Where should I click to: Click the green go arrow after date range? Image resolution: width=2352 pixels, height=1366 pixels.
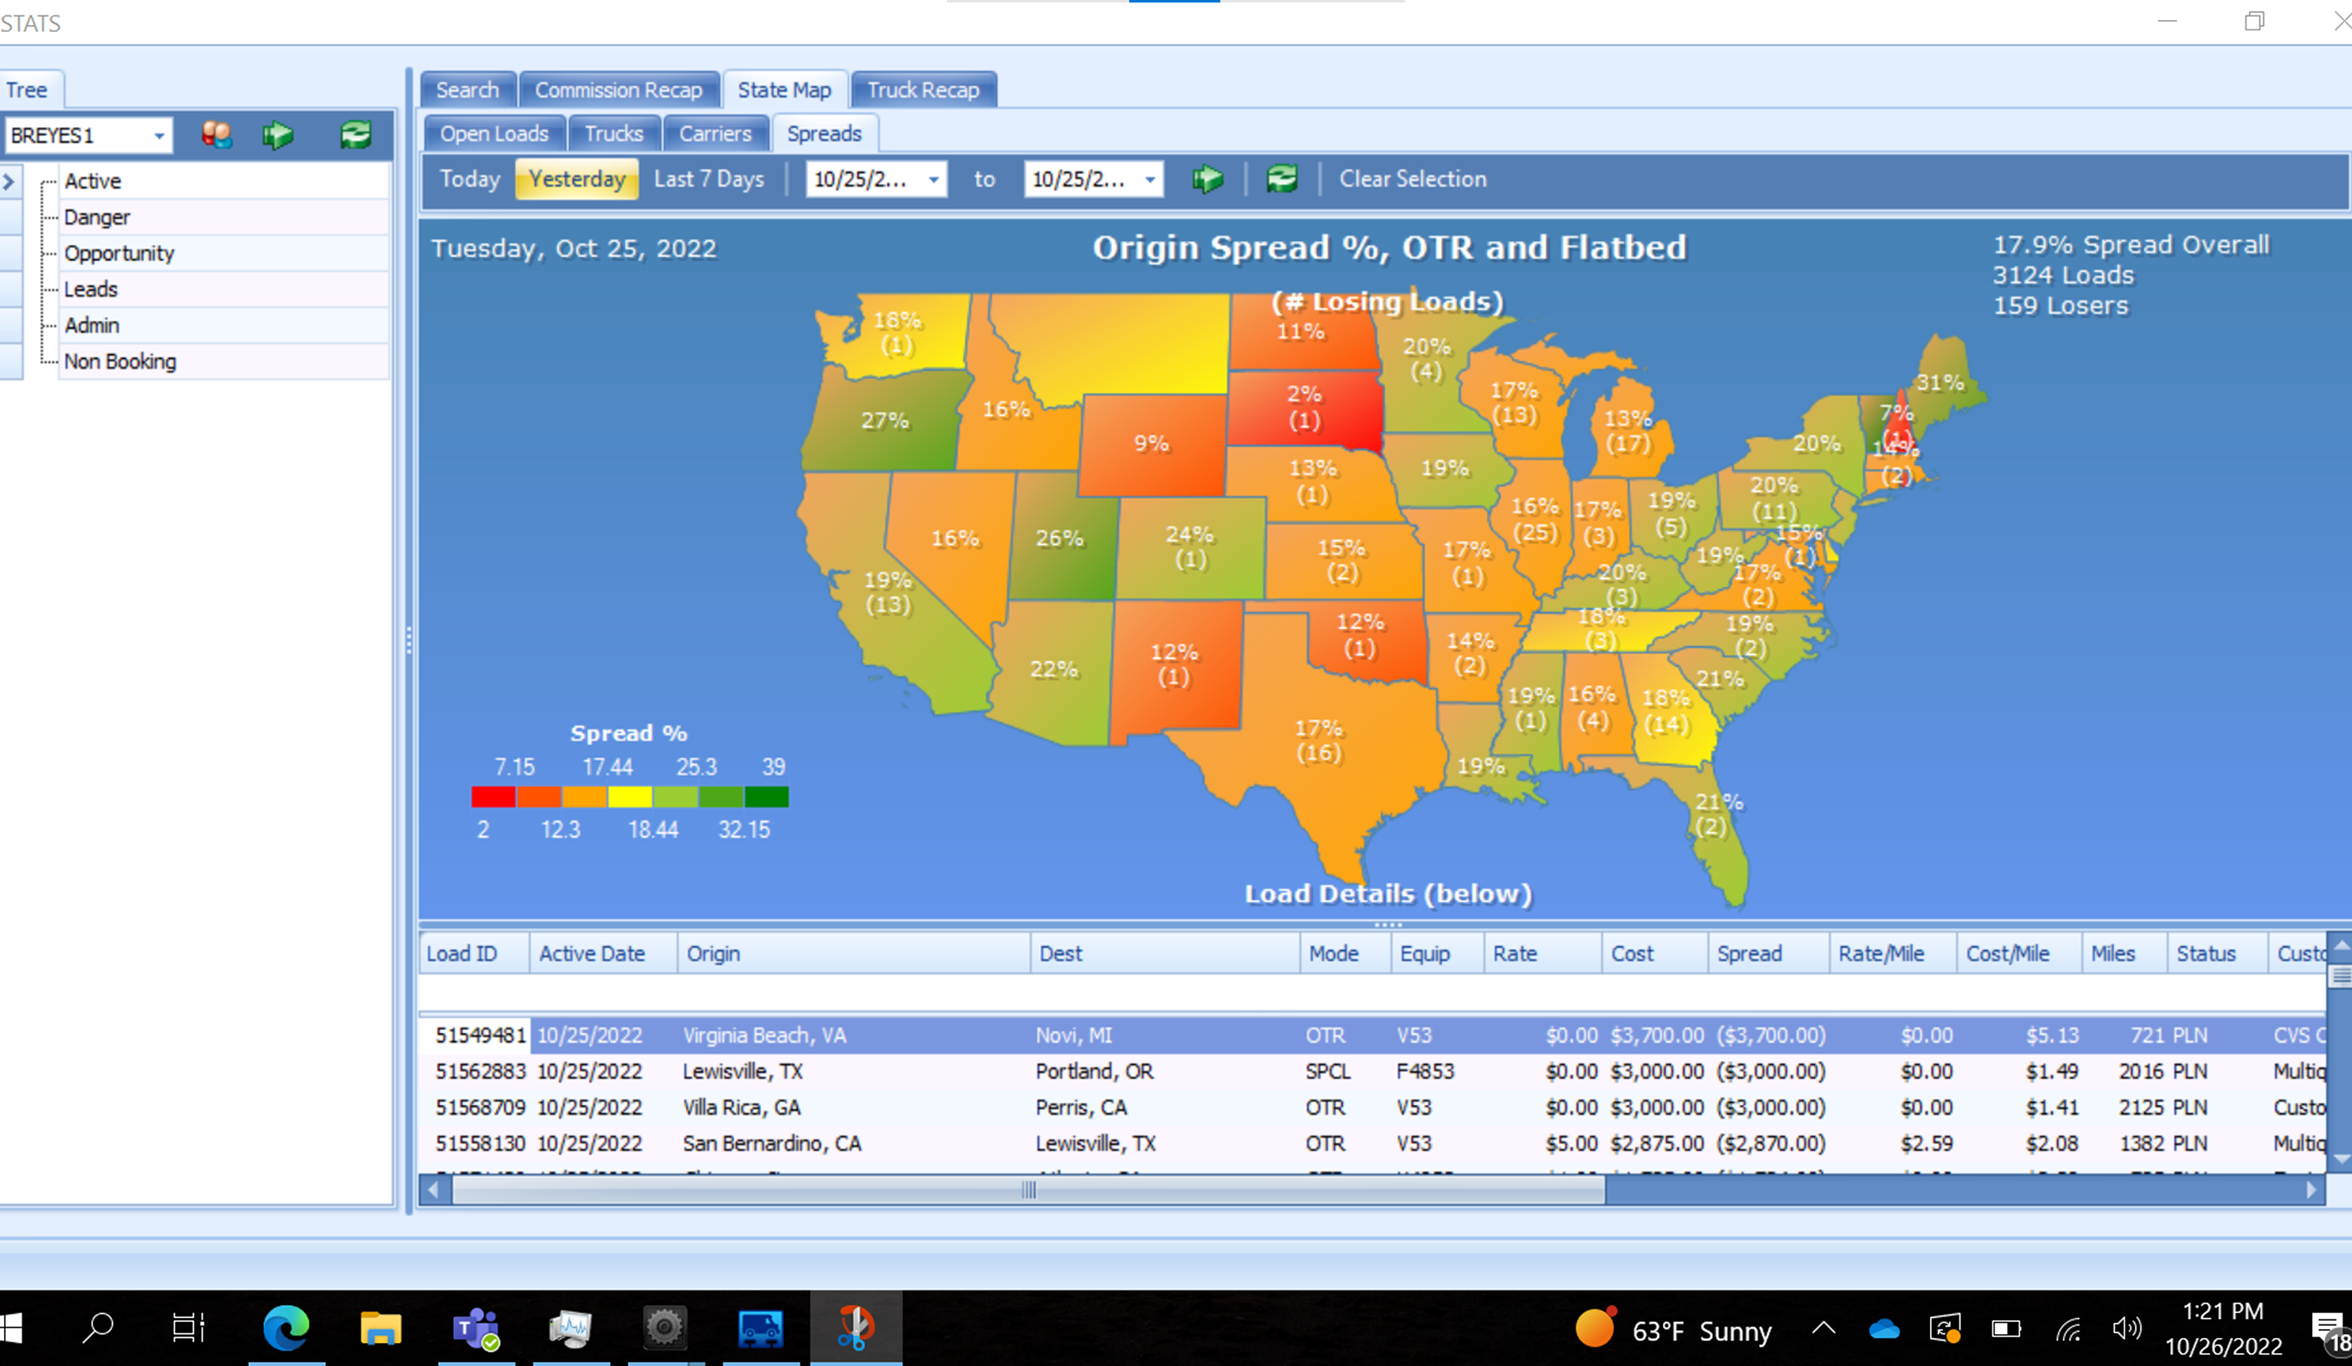(1208, 179)
